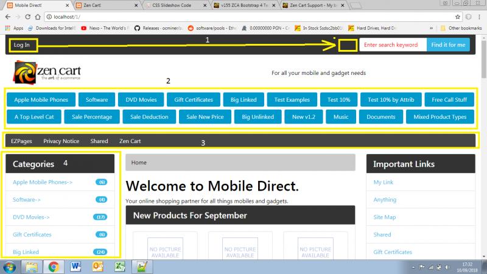Open Privacy Notice in the dark menu bar
Viewport: 487px width, 274px height.
click(x=61, y=141)
